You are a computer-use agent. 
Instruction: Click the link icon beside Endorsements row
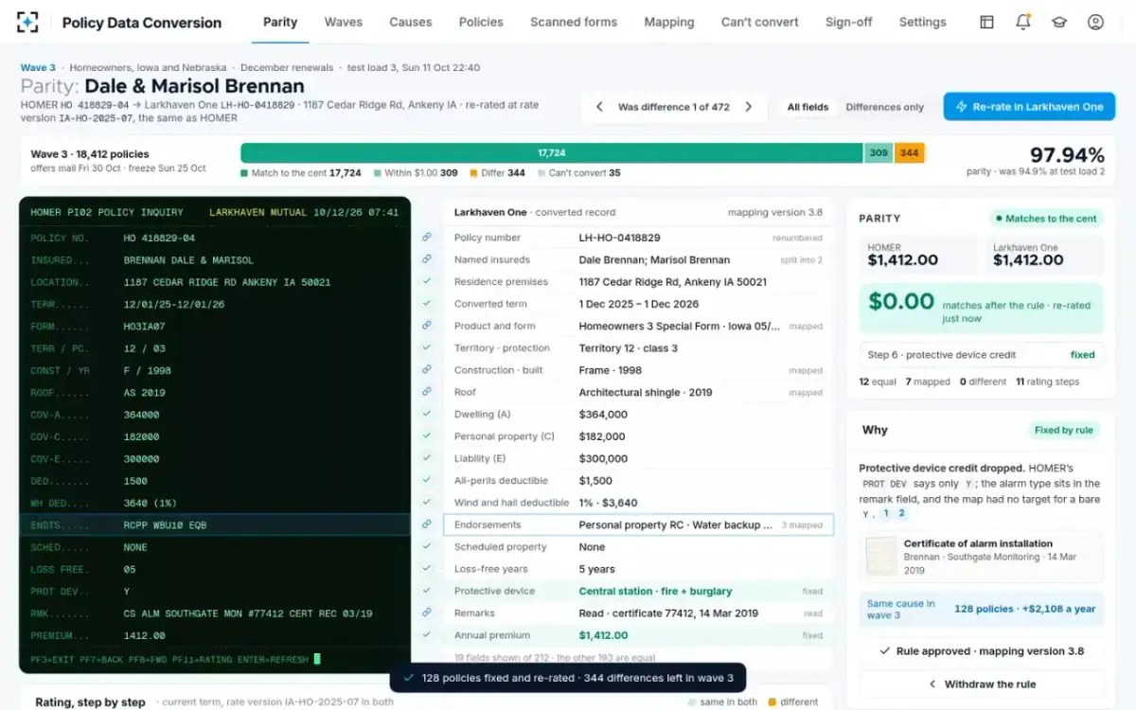[427, 524]
